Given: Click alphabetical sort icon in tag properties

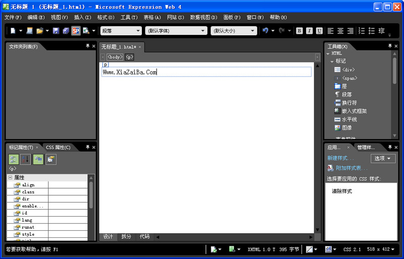Looking at the screenshot, I should point(26,159).
